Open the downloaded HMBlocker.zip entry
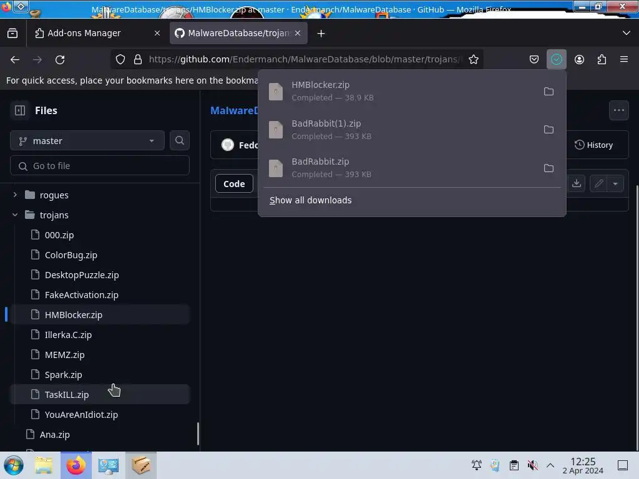Screen dimensions: 639x479 tap(399, 91)
